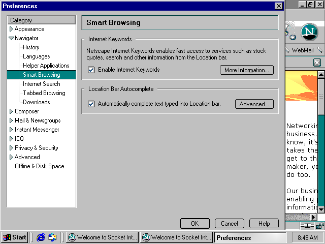325x244 pixels.
Task: Toggle Enable Internet Keywords checkbox
Action: [91, 70]
